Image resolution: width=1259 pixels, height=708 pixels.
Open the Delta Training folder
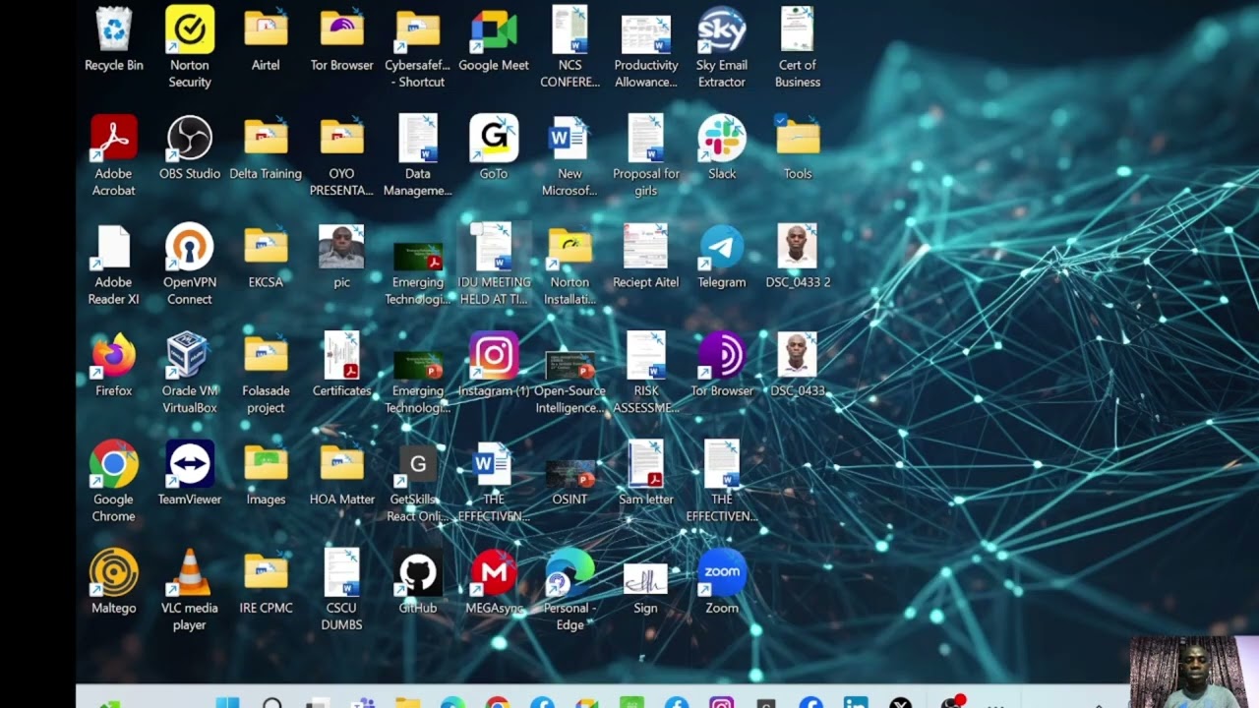[x=266, y=138]
